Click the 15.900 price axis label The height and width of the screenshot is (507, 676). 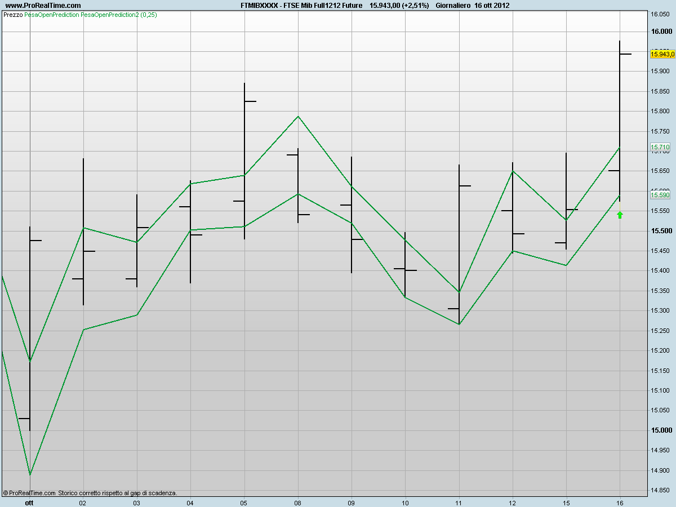[x=660, y=71]
